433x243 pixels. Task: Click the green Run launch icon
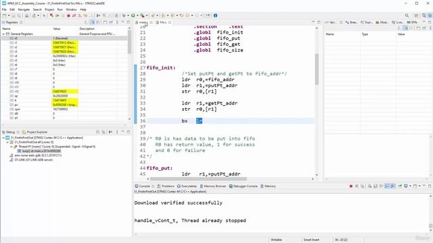click(x=133, y=16)
